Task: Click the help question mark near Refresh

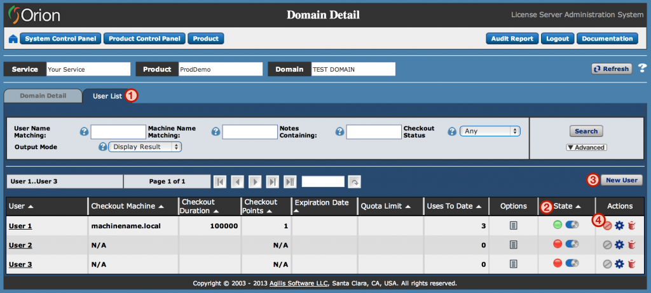Action: [x=642, y=68]
